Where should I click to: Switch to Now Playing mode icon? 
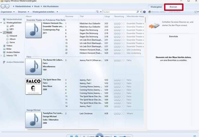195,136
